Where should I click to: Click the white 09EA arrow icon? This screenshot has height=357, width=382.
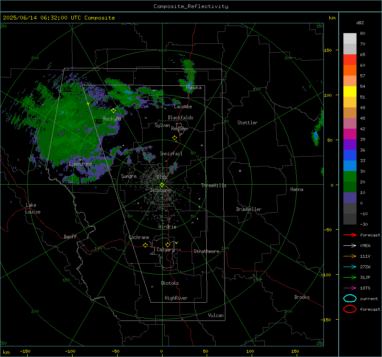350,246
